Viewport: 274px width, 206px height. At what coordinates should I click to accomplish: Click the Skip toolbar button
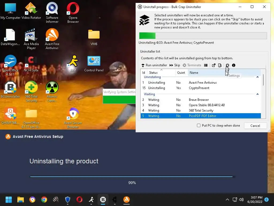tap(175, 65)
